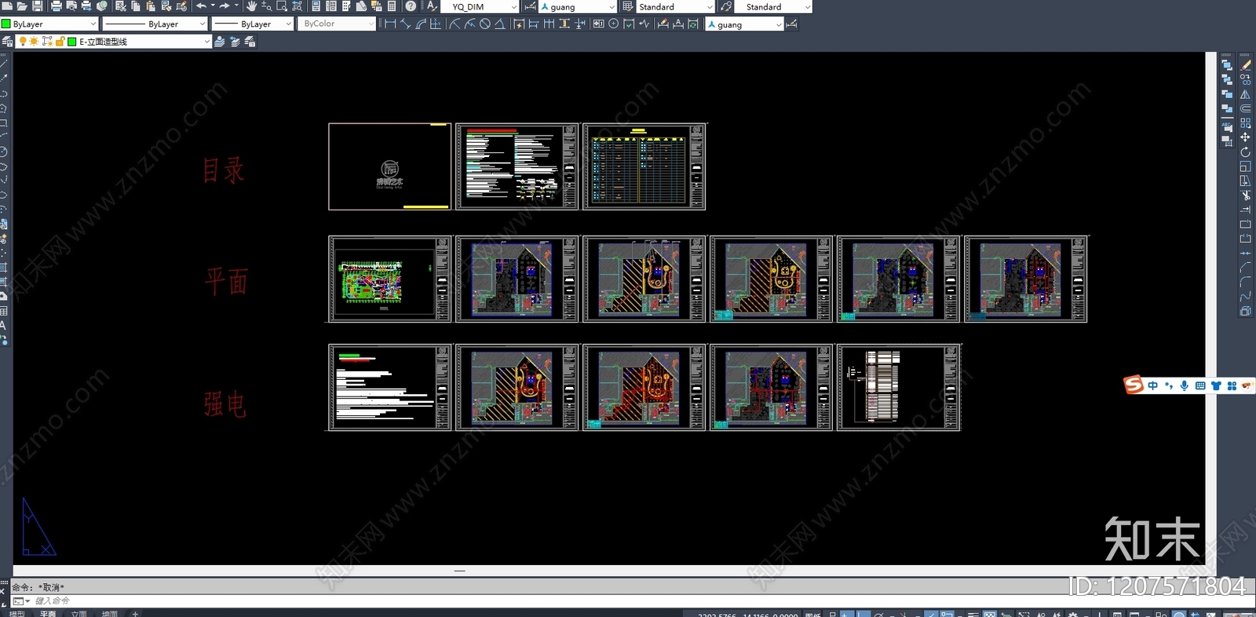Open the YQ_DIM dimension style dropdown
This screenshot has width=1256, height=617.
(x=480, y=6)
